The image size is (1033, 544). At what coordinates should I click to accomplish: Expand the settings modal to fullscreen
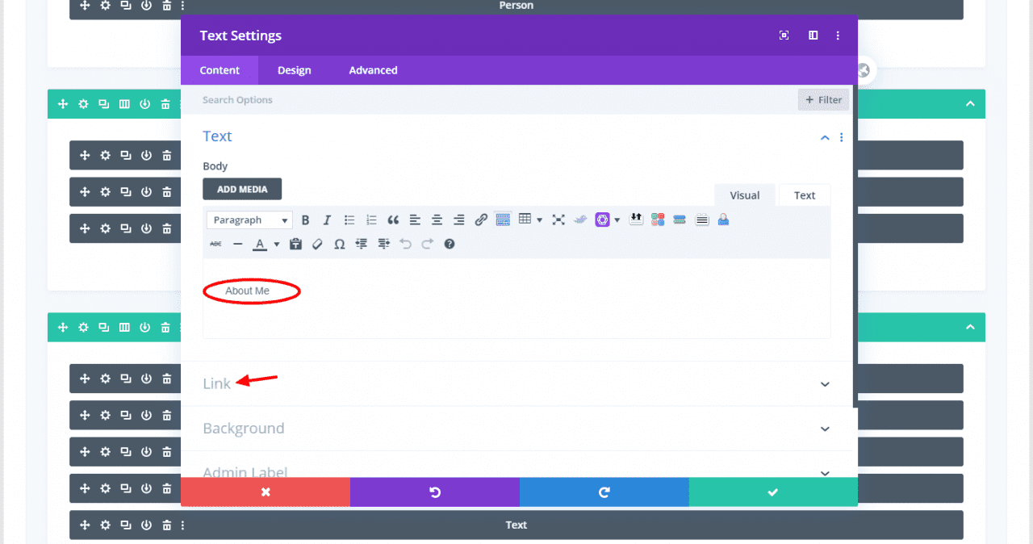point(784,36)
